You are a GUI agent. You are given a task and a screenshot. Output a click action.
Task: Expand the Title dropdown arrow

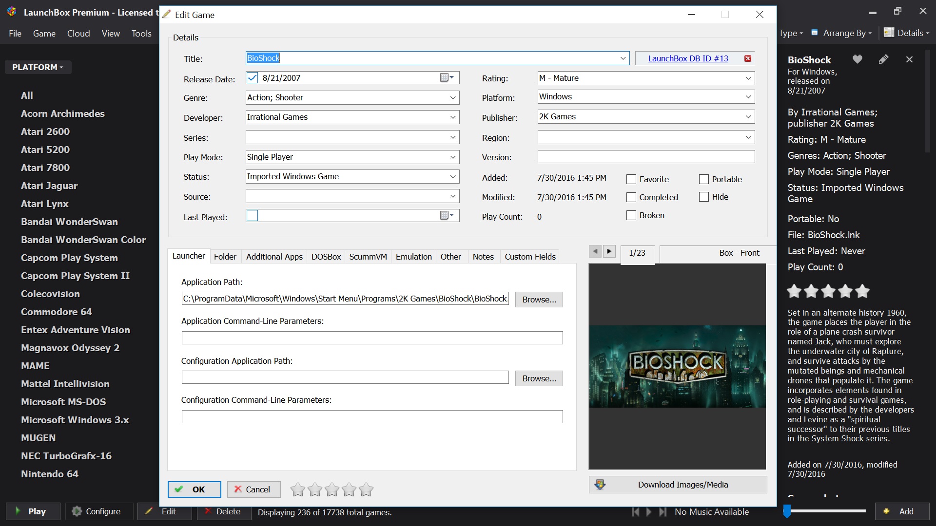[x=623, y=58]
